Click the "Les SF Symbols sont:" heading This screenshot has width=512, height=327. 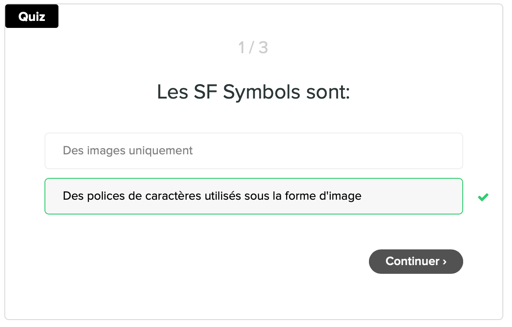(x=253, y=92)
